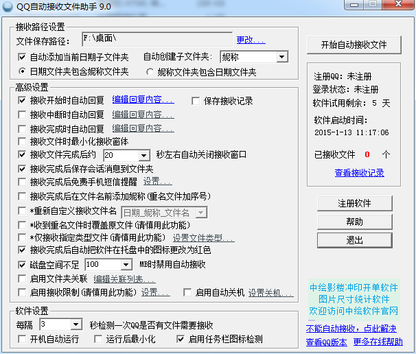Minimize the QQ自动接收文件助手 window
Viewport: 416px width, 354px height.
(x=354, y=5)
